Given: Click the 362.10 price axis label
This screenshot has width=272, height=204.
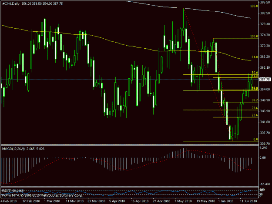Looking at the screenshot, I should 265,67.
